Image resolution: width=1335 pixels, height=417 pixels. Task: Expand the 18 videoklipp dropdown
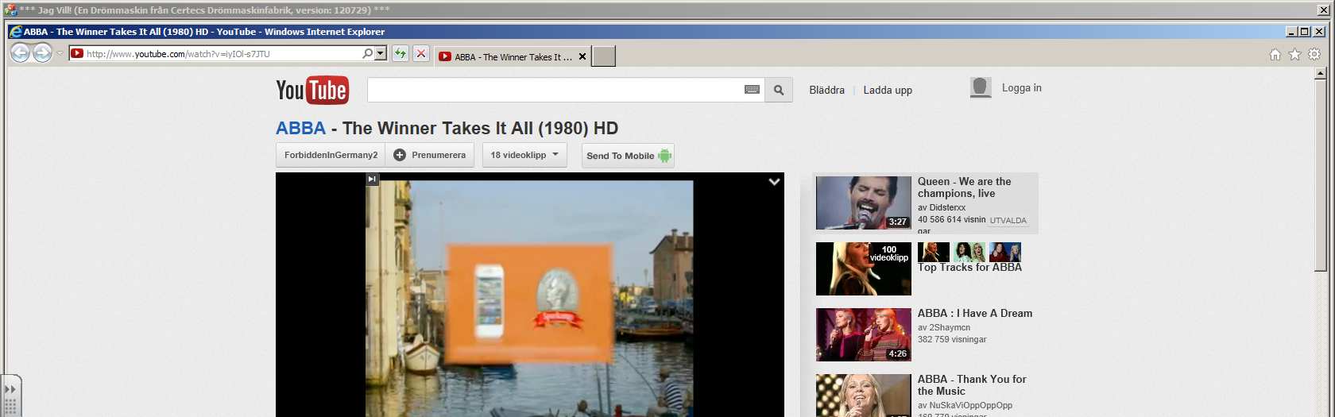tap(524, 155)
